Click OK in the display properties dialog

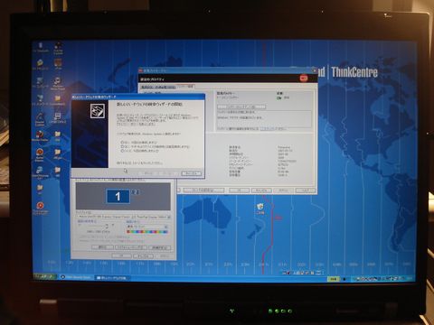tap(122, 256)
